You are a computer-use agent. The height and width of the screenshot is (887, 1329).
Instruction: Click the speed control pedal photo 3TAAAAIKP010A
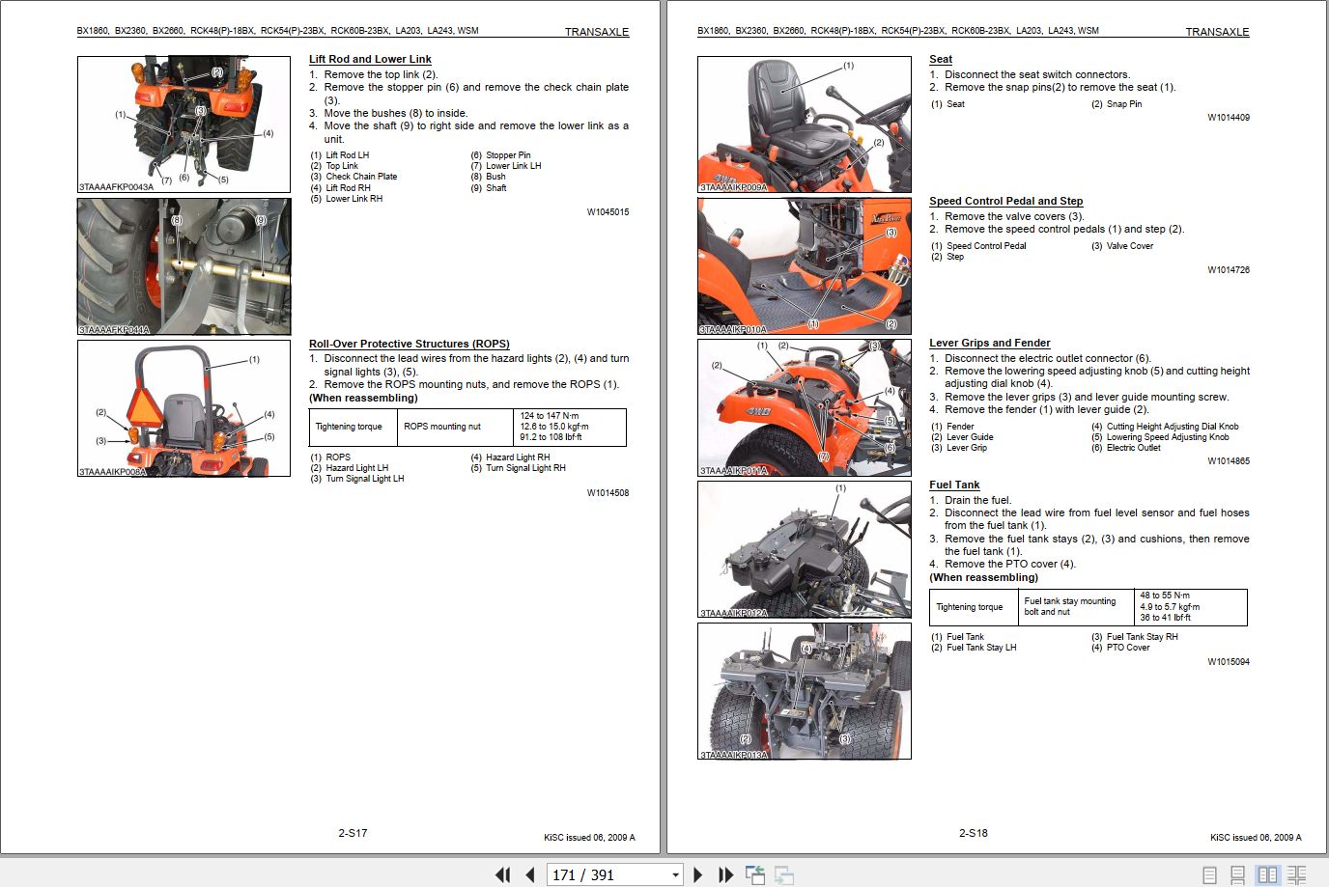point(805,266)
